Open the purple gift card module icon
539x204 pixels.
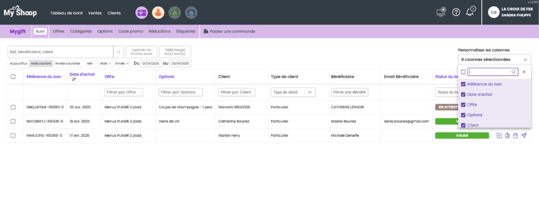click(x=142, y=13)
